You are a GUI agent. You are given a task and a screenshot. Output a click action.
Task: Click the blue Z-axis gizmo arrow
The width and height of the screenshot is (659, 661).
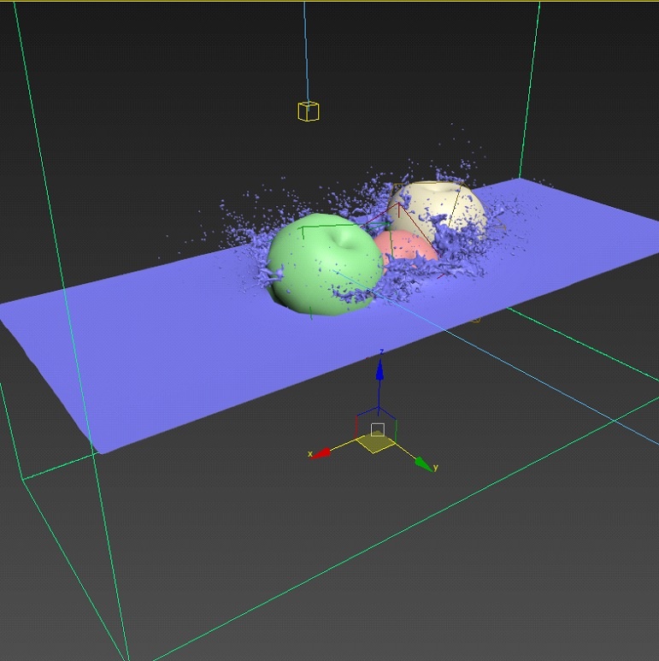click(380, 371)
